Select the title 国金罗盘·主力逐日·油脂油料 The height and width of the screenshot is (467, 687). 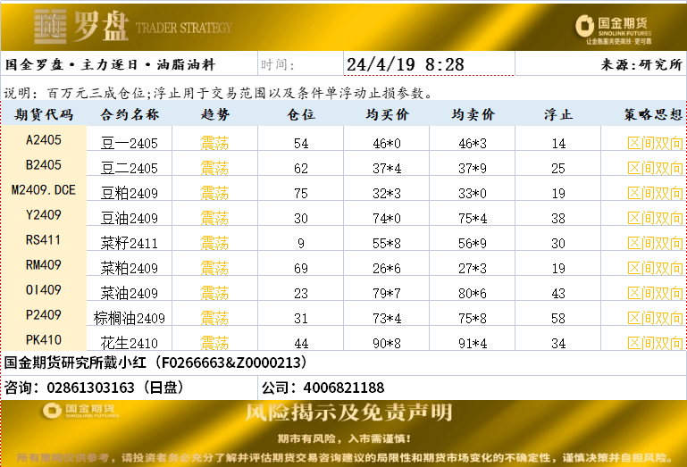110,65
